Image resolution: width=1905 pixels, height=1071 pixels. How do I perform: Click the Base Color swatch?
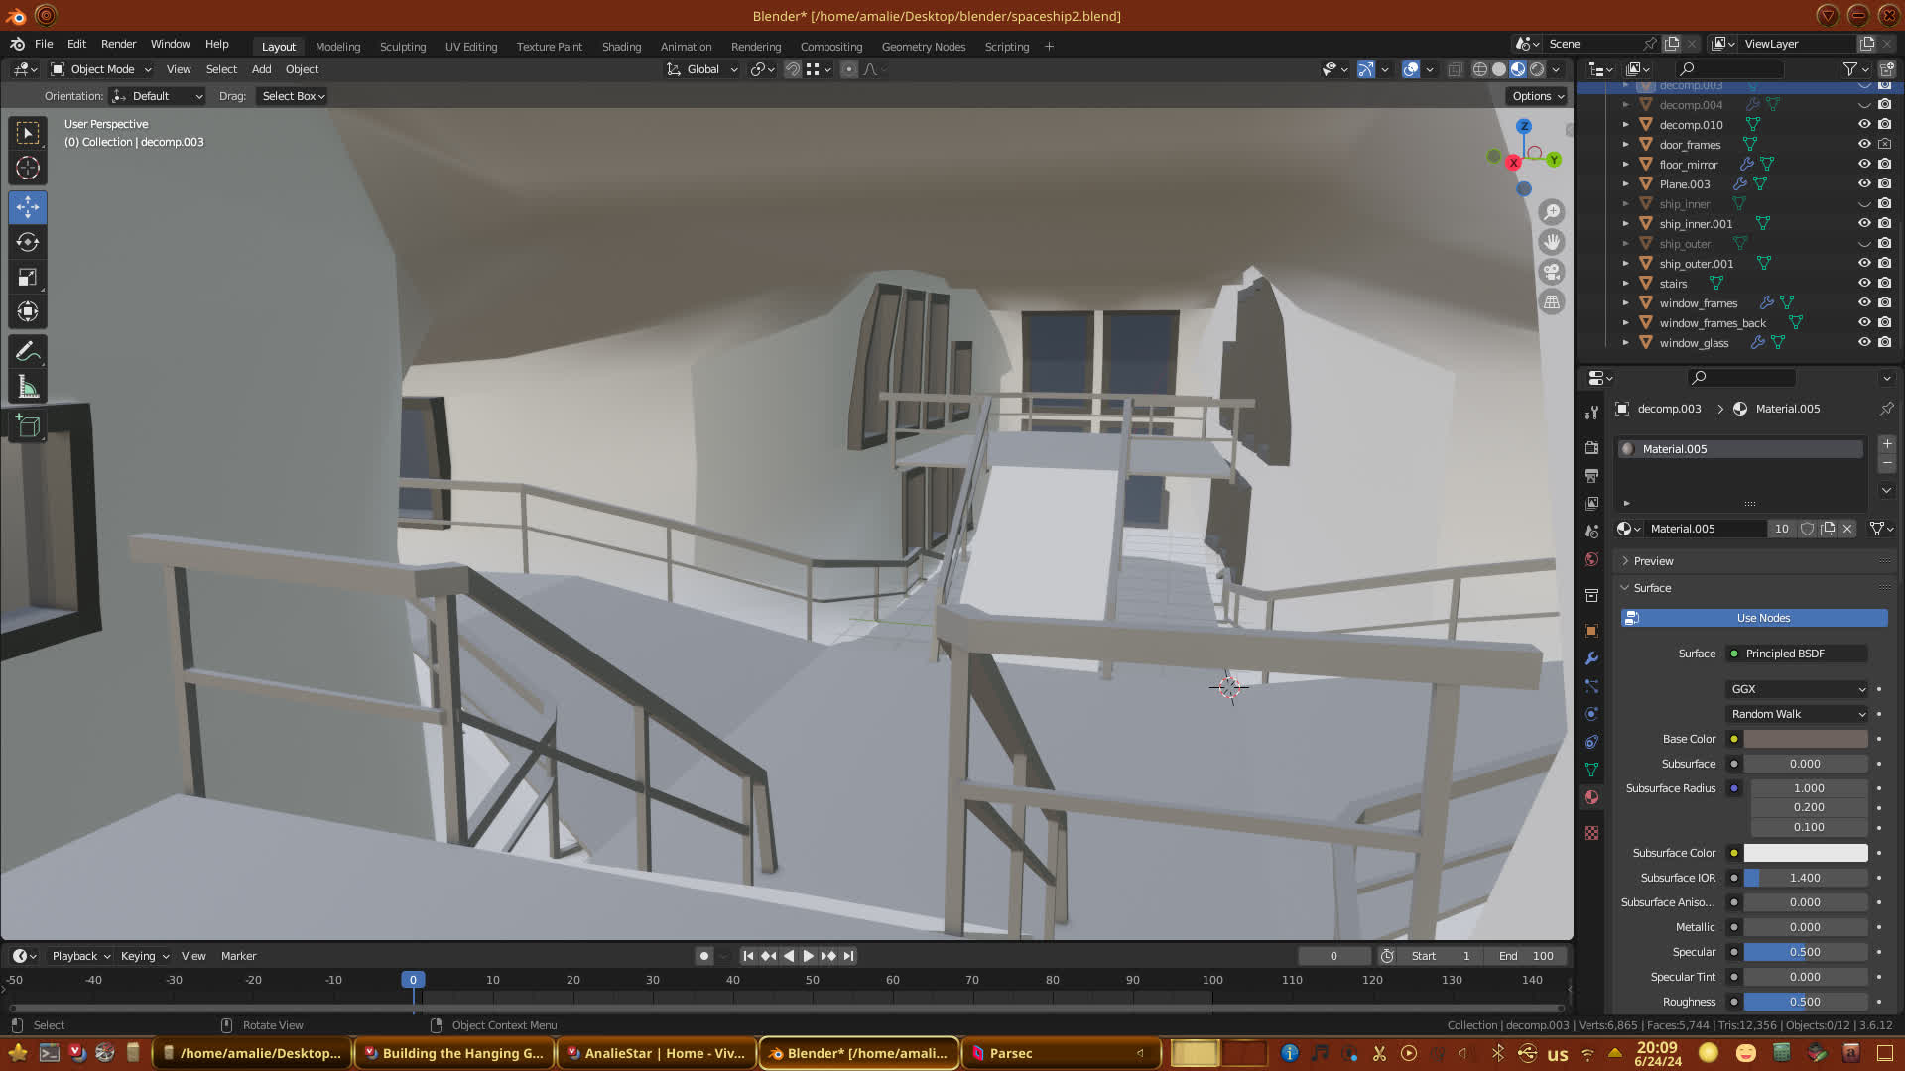click(1805, 739)
